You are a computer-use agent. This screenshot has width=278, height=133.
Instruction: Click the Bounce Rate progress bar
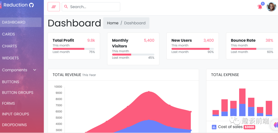click(252, 49)
